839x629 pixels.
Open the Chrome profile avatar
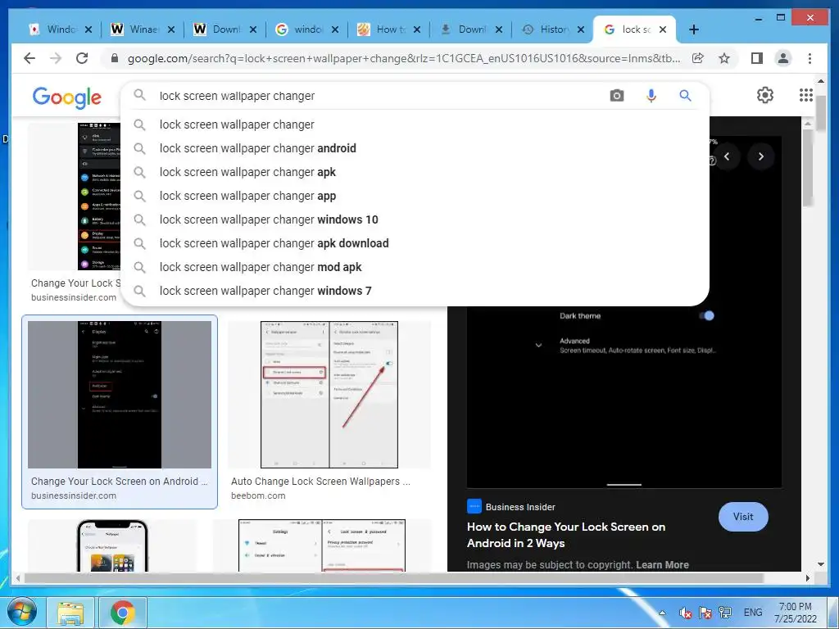point(783,58)
